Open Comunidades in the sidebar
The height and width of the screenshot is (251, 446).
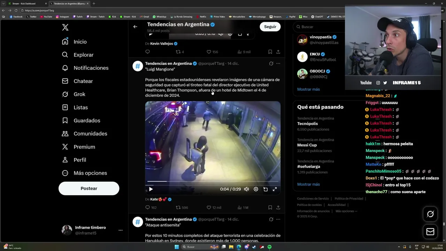[84, 134]
